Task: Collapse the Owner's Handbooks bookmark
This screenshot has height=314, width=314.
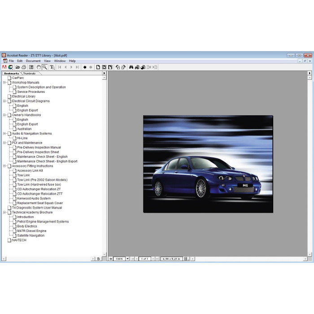Action: [4, 115]
